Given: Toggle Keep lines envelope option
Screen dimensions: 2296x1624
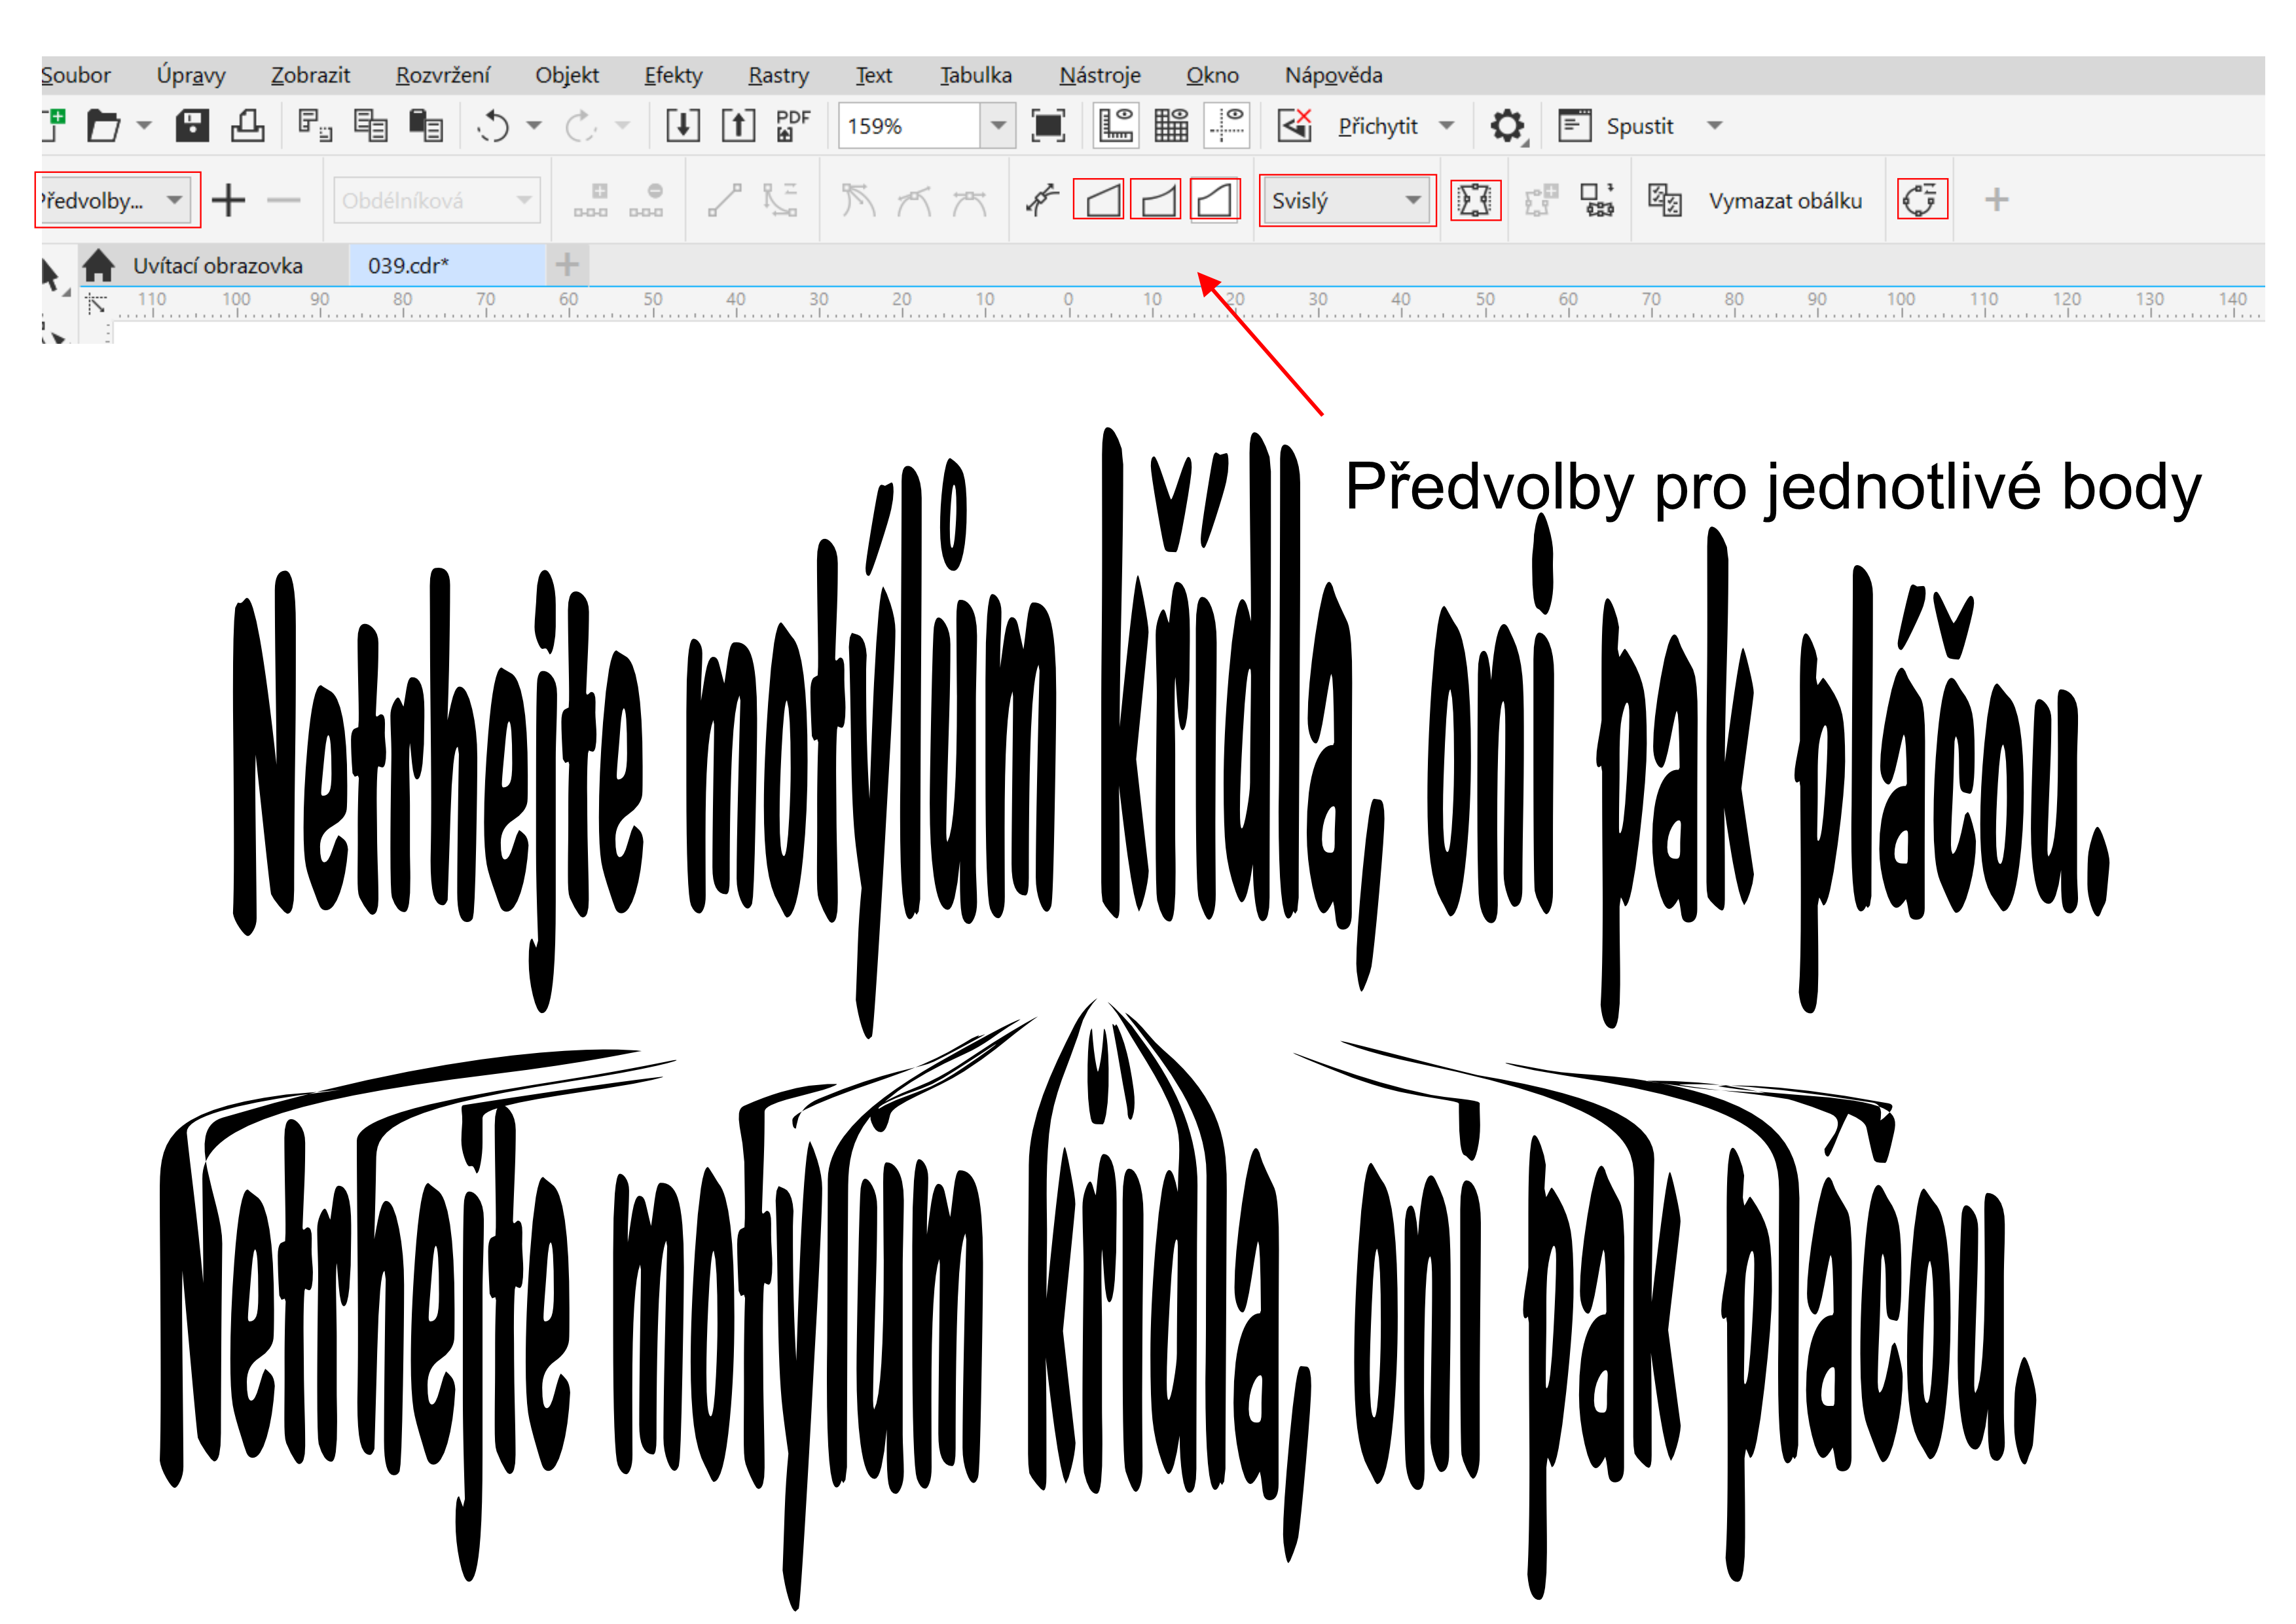Looking at the screenshot, I should click(x=1475, y=200).
